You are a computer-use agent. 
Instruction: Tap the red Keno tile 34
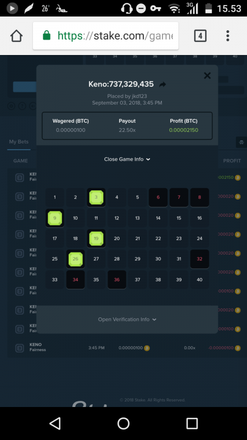click(x=75, y=279)
